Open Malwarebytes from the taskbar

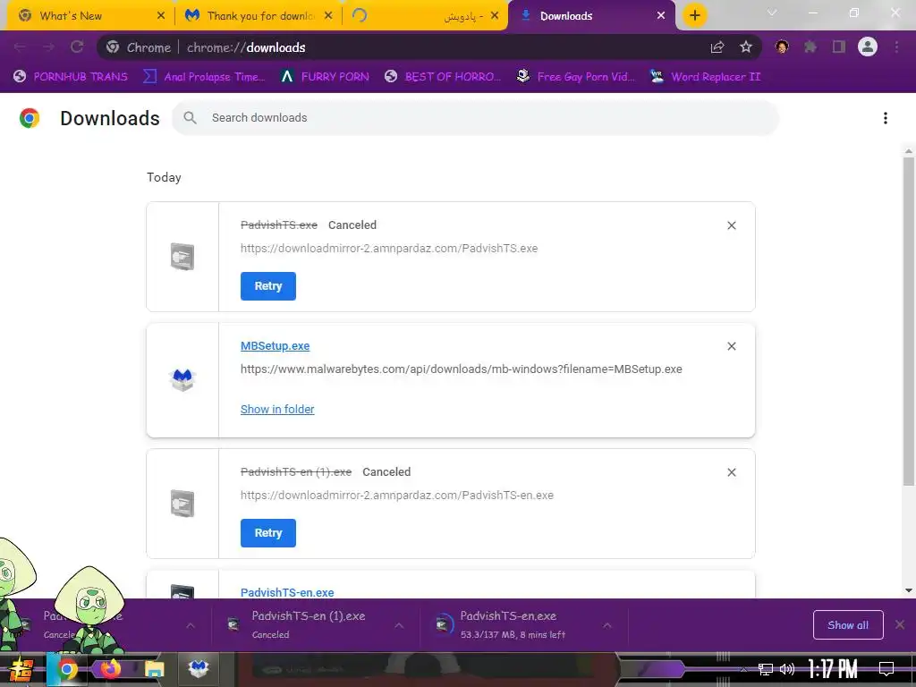[x=199, y=669]
